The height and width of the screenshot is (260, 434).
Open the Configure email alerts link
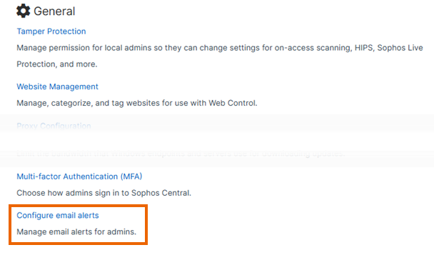[58, 216]
